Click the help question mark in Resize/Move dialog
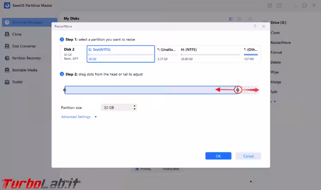The width and height of the screenshot is (321, 190). [255, 26]
